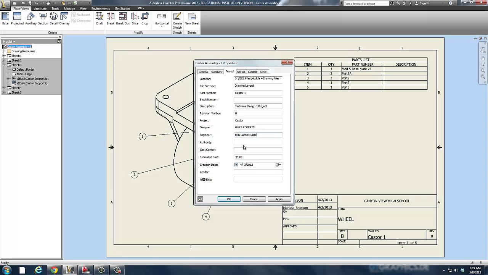Click the Create Sketch tool
Image resolution: width=488 pixels, height=275 pixels.
coord(177,21)
